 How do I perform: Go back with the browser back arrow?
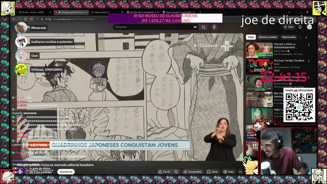[x=14, y=19]
